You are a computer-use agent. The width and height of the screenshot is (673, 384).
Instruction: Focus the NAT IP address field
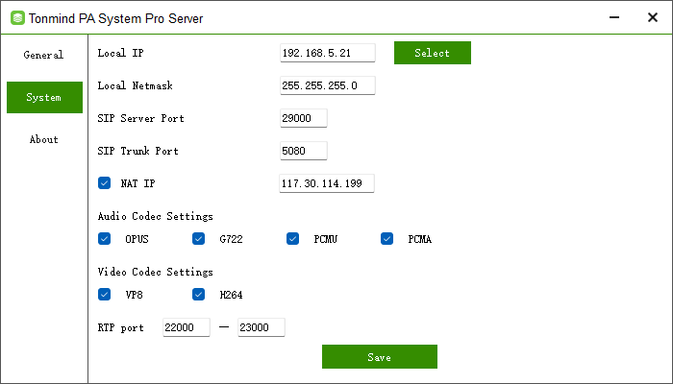tap(327, 183)
